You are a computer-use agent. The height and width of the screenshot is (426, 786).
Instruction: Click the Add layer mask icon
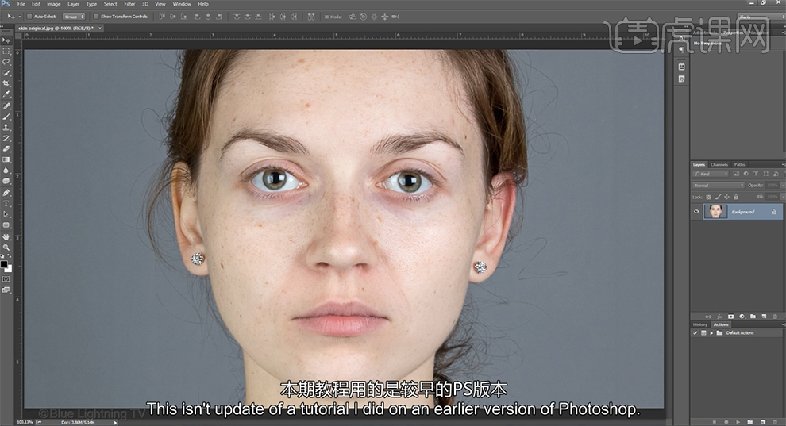coord(730,317)
